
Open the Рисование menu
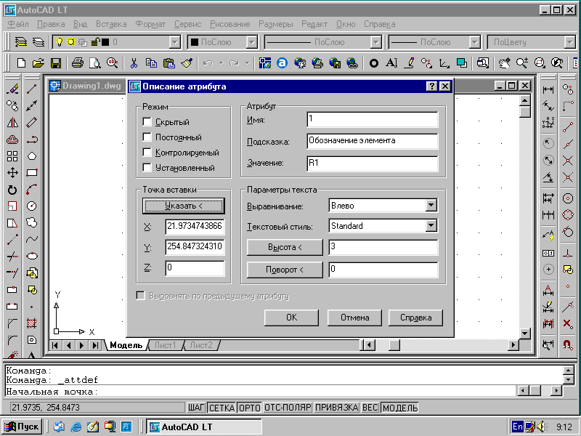[229, 24]
